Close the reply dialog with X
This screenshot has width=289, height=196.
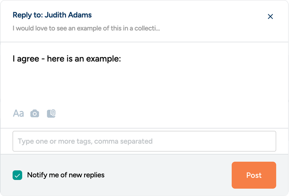pos(270,17)
